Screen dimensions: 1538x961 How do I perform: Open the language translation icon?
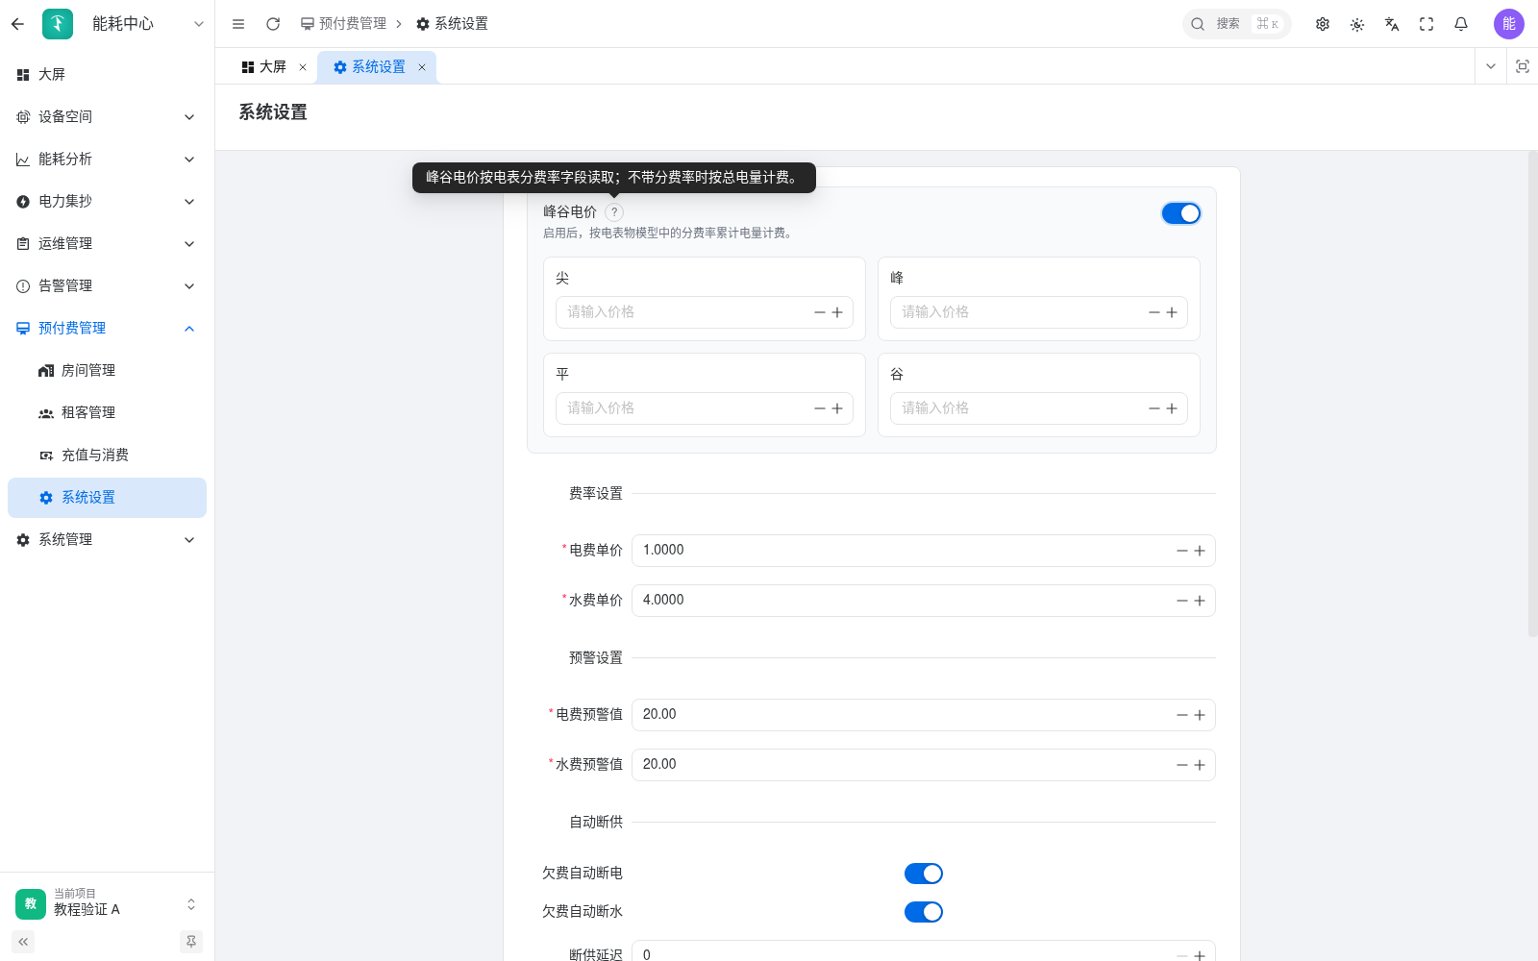pyautogui.click(x=1392, y=24)
